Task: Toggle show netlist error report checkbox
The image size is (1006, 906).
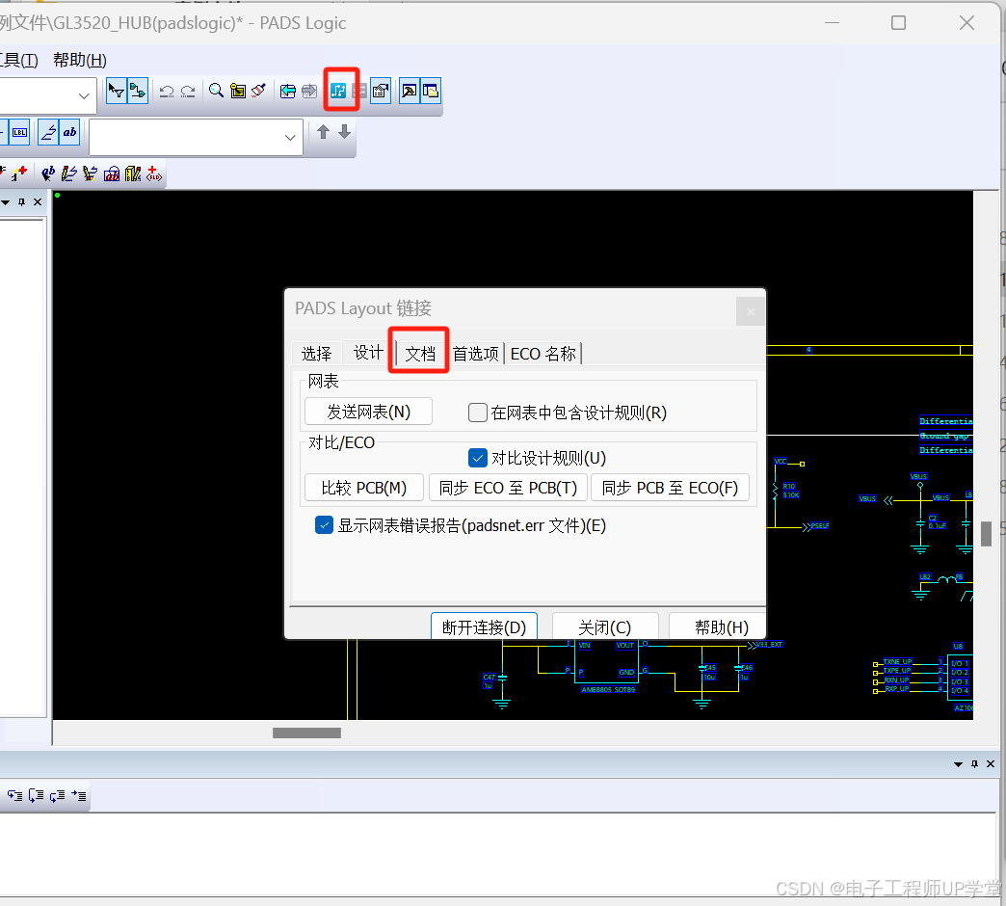Action: [324, 525]
